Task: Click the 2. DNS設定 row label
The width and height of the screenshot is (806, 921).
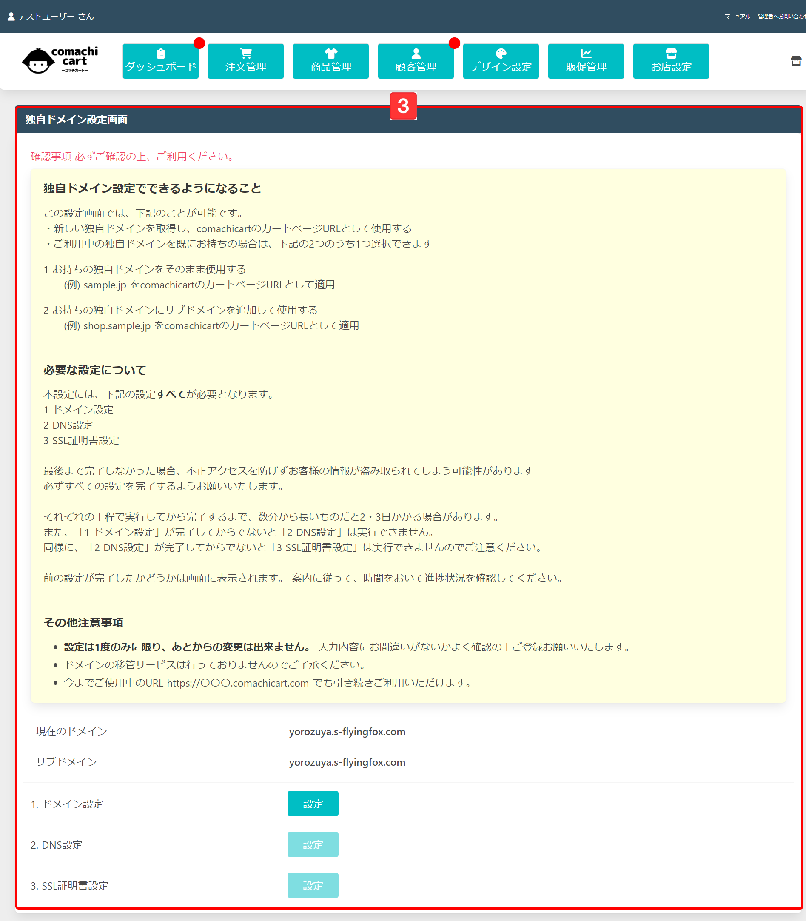Action: click(57, 845)
